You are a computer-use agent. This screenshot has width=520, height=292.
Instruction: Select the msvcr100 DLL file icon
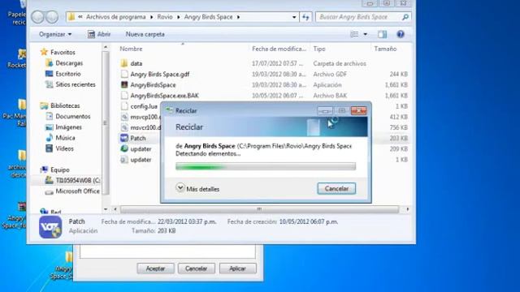tap(124, 127)
